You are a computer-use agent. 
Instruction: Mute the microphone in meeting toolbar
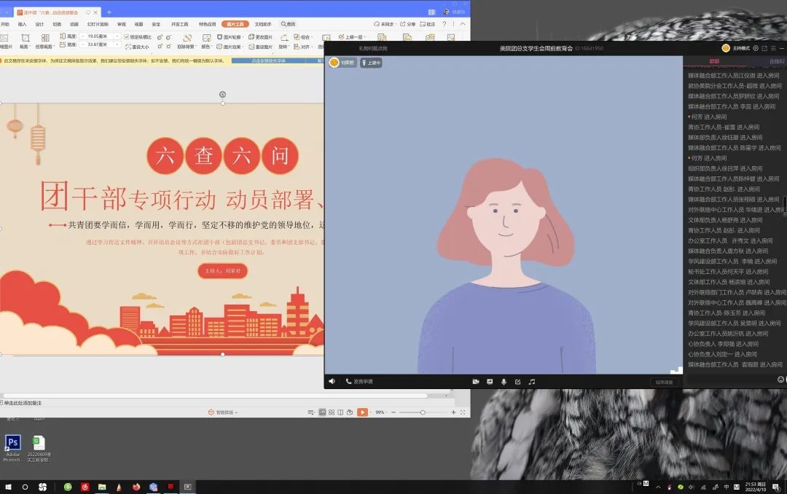(x=504, y=382)
